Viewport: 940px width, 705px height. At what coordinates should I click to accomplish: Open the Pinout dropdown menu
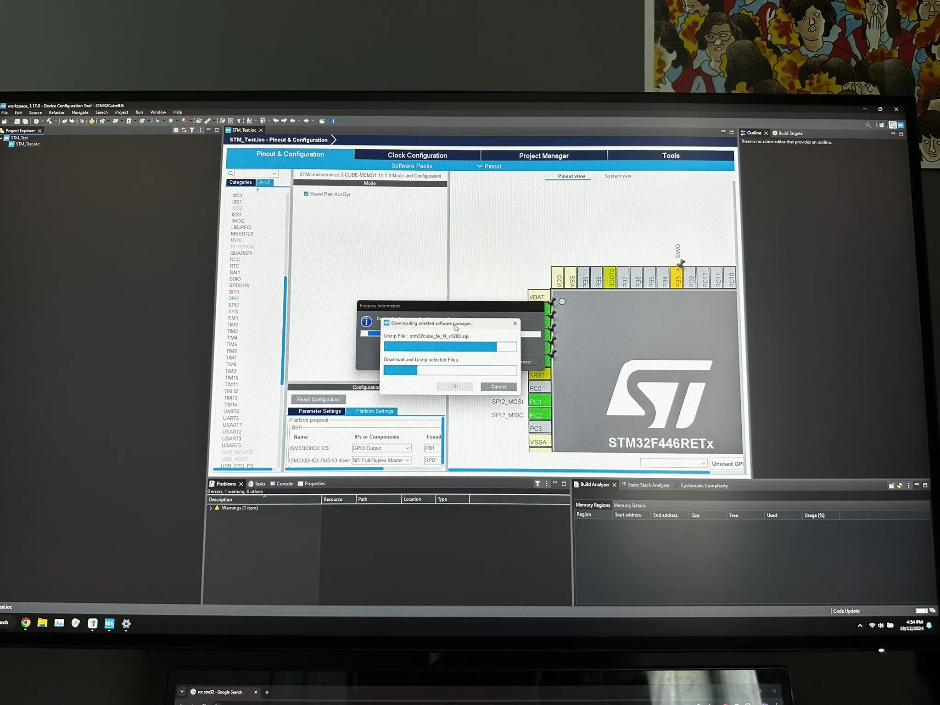coord(489,166)
